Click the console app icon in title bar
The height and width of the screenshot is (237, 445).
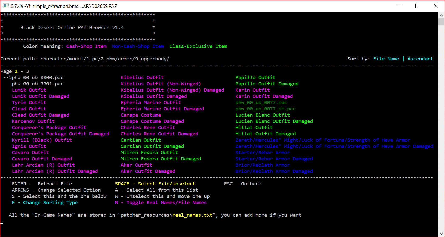point(6,6)
